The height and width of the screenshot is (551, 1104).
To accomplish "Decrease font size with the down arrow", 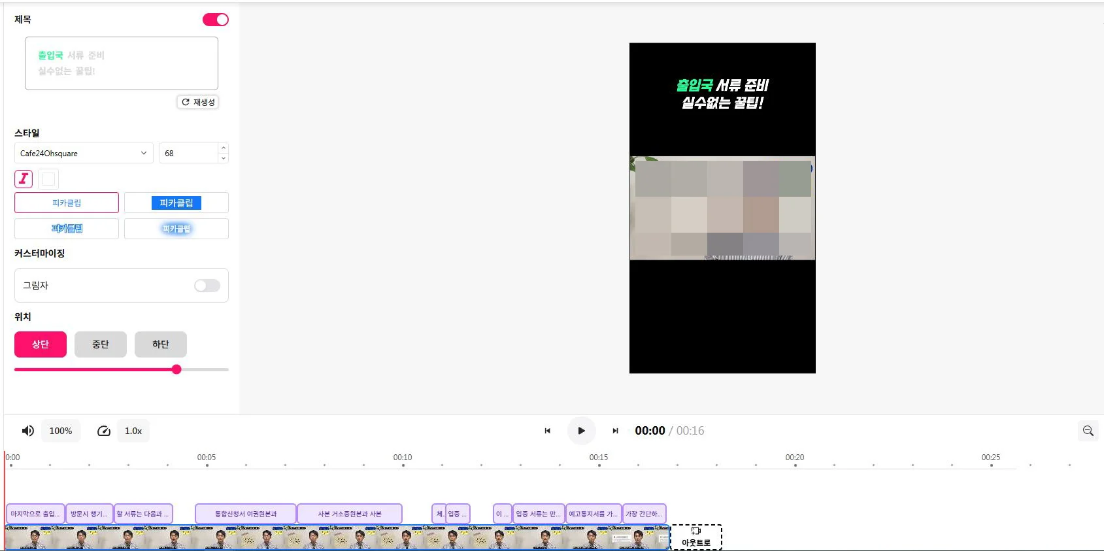I will pos(224,158).
